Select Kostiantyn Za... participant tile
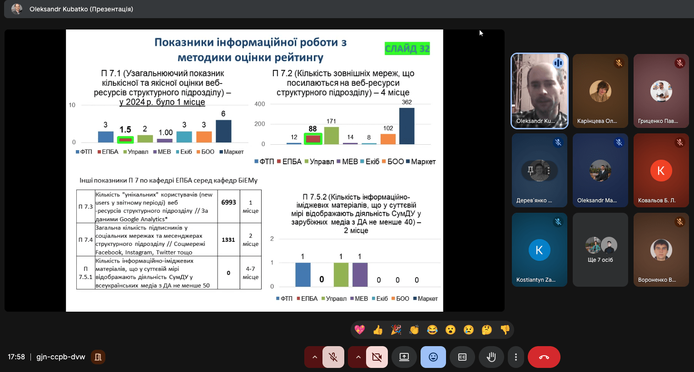Viewport: 694px width, 372px height. coord(539,250)
